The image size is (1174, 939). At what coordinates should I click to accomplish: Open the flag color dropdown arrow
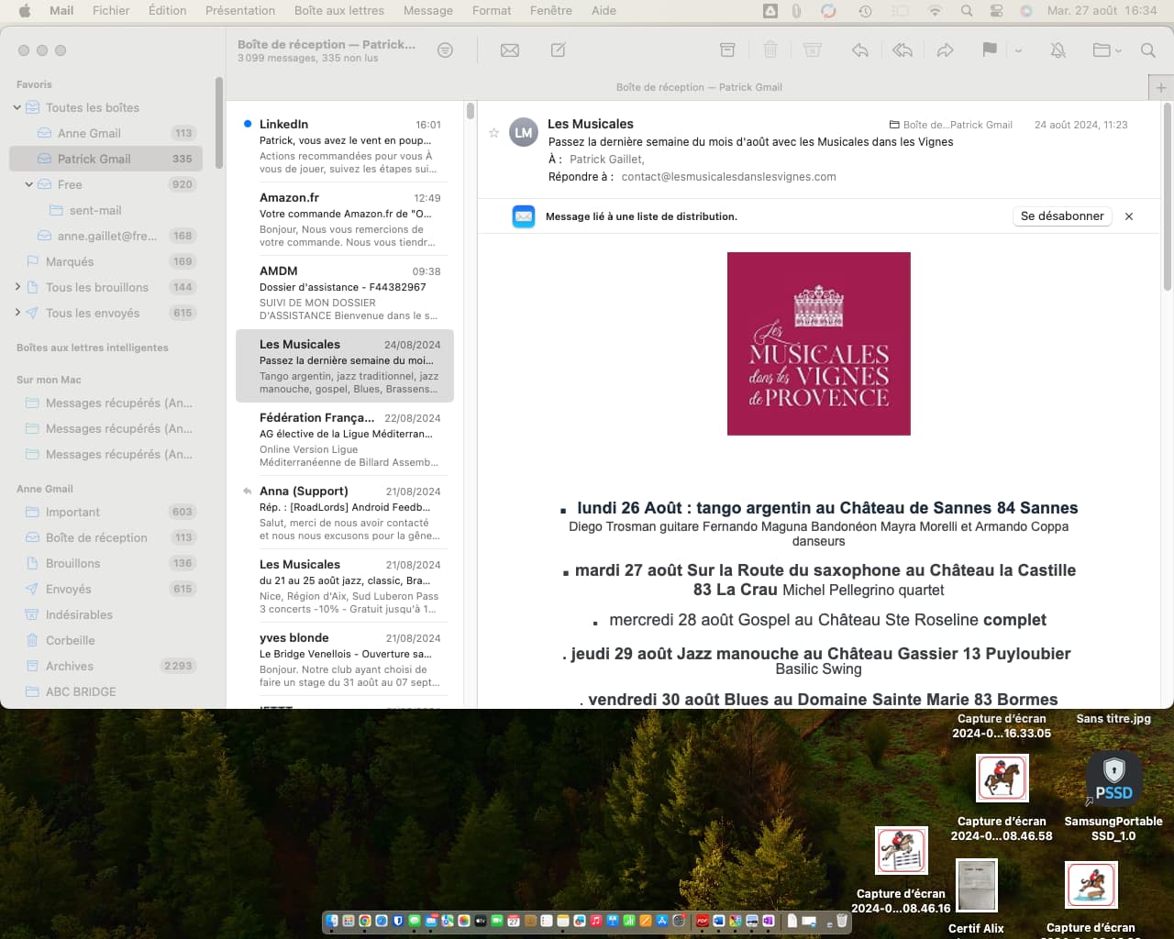point(1018,51)
